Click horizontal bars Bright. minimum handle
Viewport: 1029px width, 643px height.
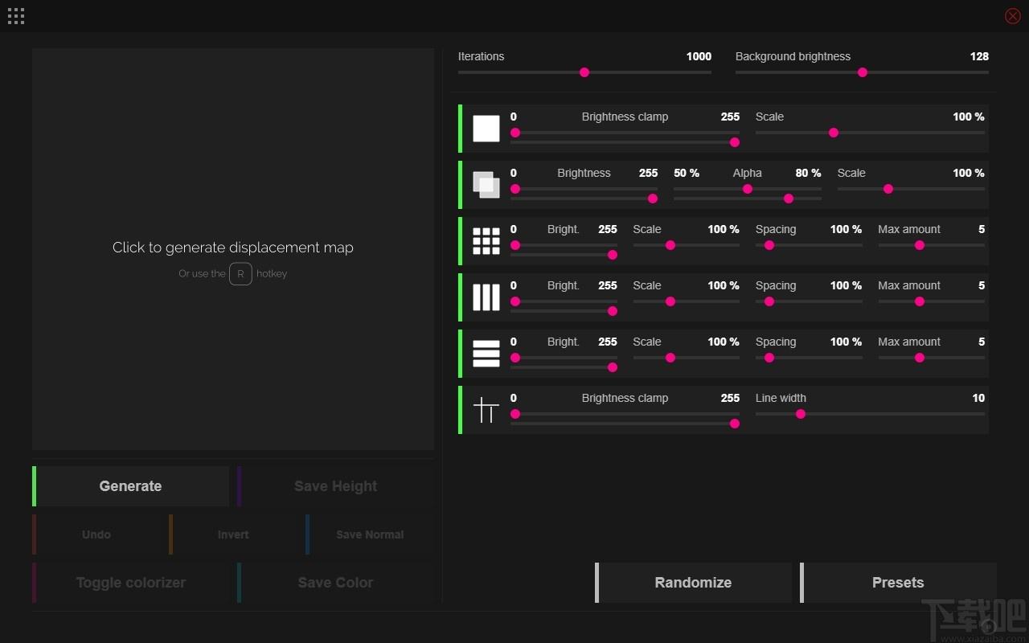(515, 358)
